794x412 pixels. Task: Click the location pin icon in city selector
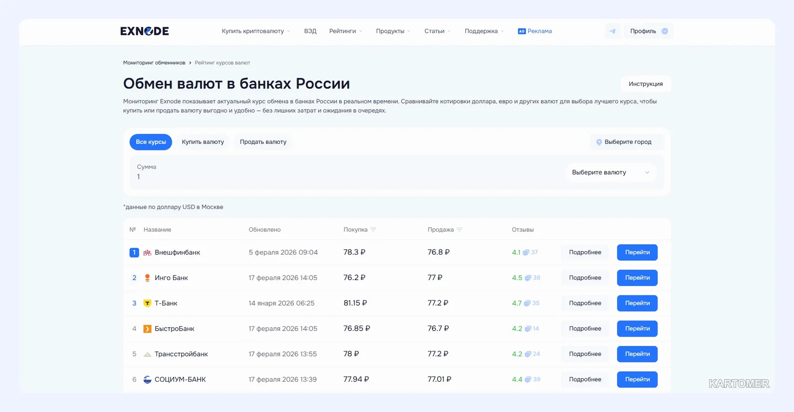coord(599,142)
